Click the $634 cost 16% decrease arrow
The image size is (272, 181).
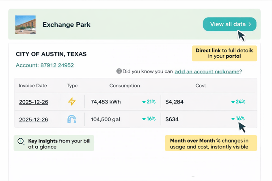[x=233, y=119]
